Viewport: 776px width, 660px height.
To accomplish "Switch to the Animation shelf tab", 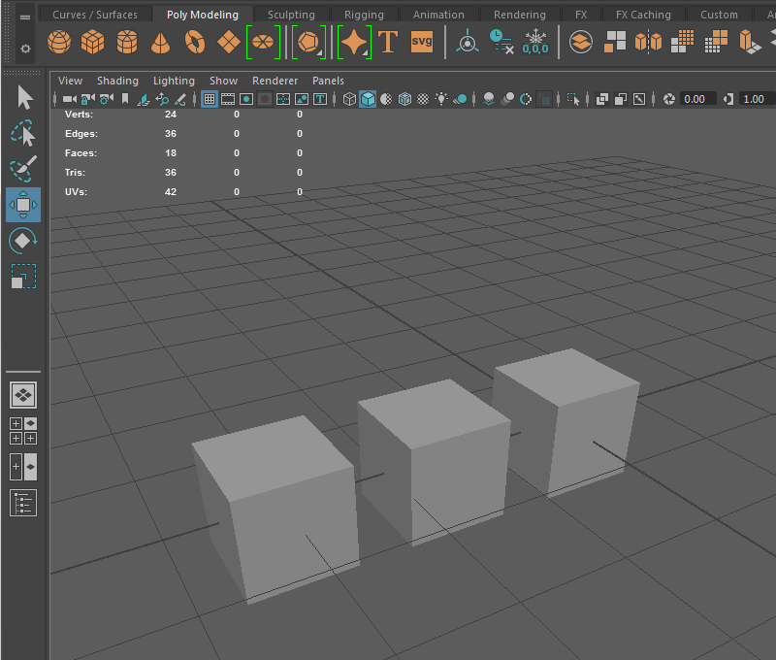I will [x=438, y=15].
